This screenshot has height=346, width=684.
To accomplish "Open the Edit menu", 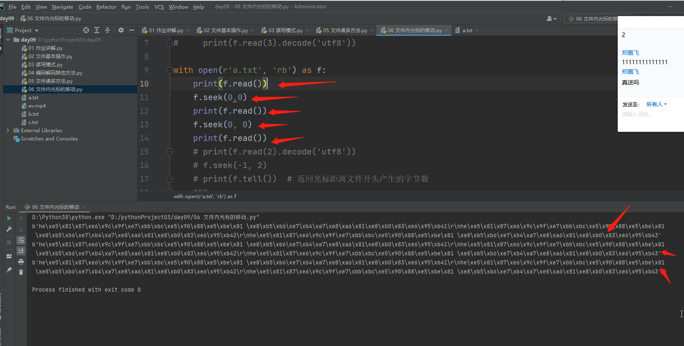I will pyautogui.click(x=26, y=7).
